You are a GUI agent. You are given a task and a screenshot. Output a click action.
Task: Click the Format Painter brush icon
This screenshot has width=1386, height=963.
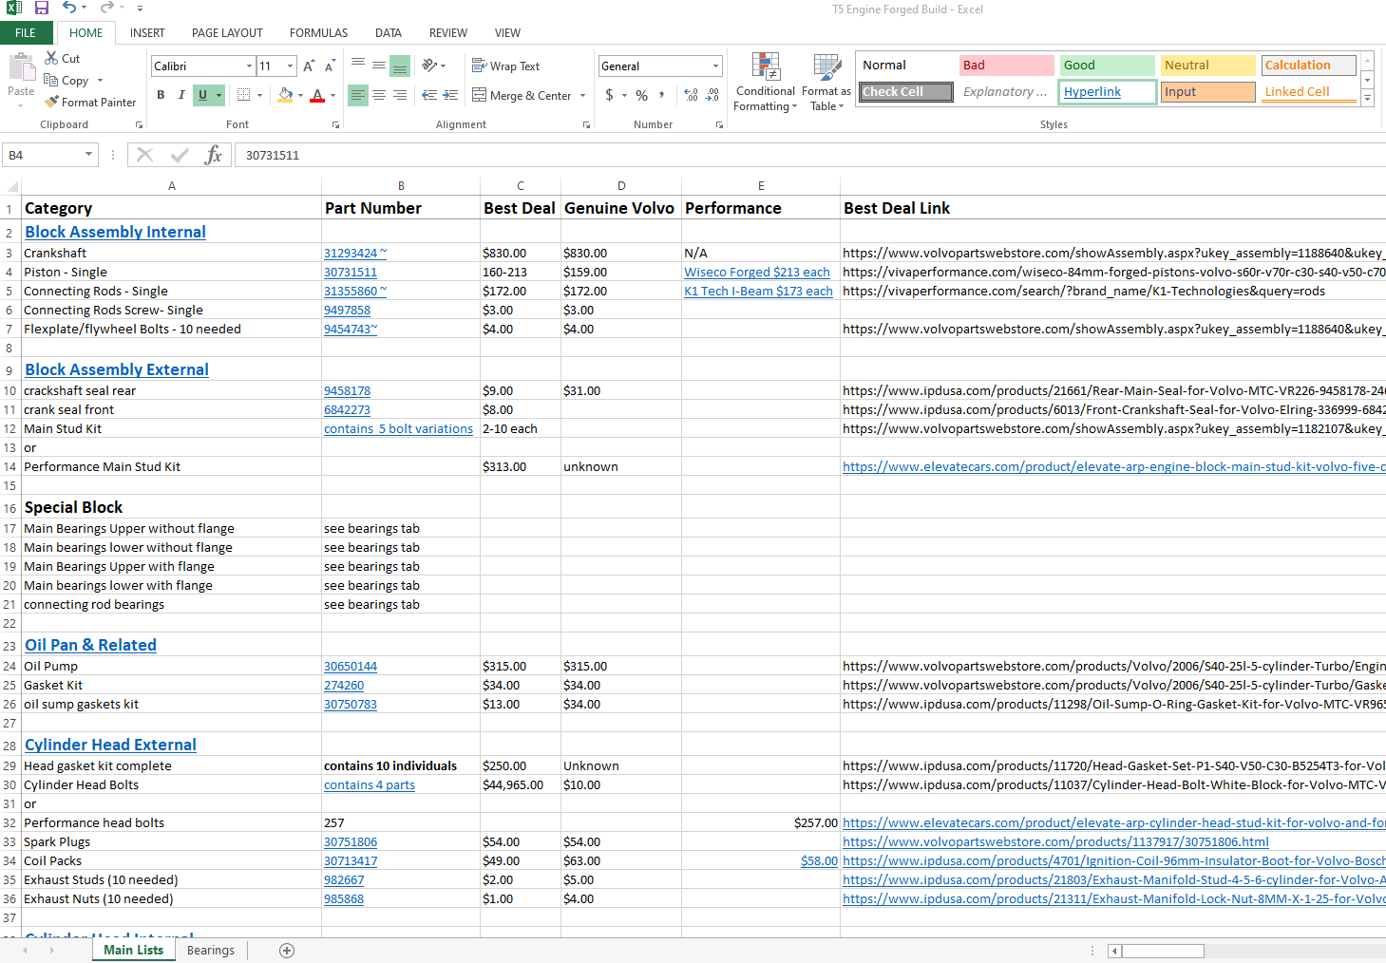click(52, 102)
